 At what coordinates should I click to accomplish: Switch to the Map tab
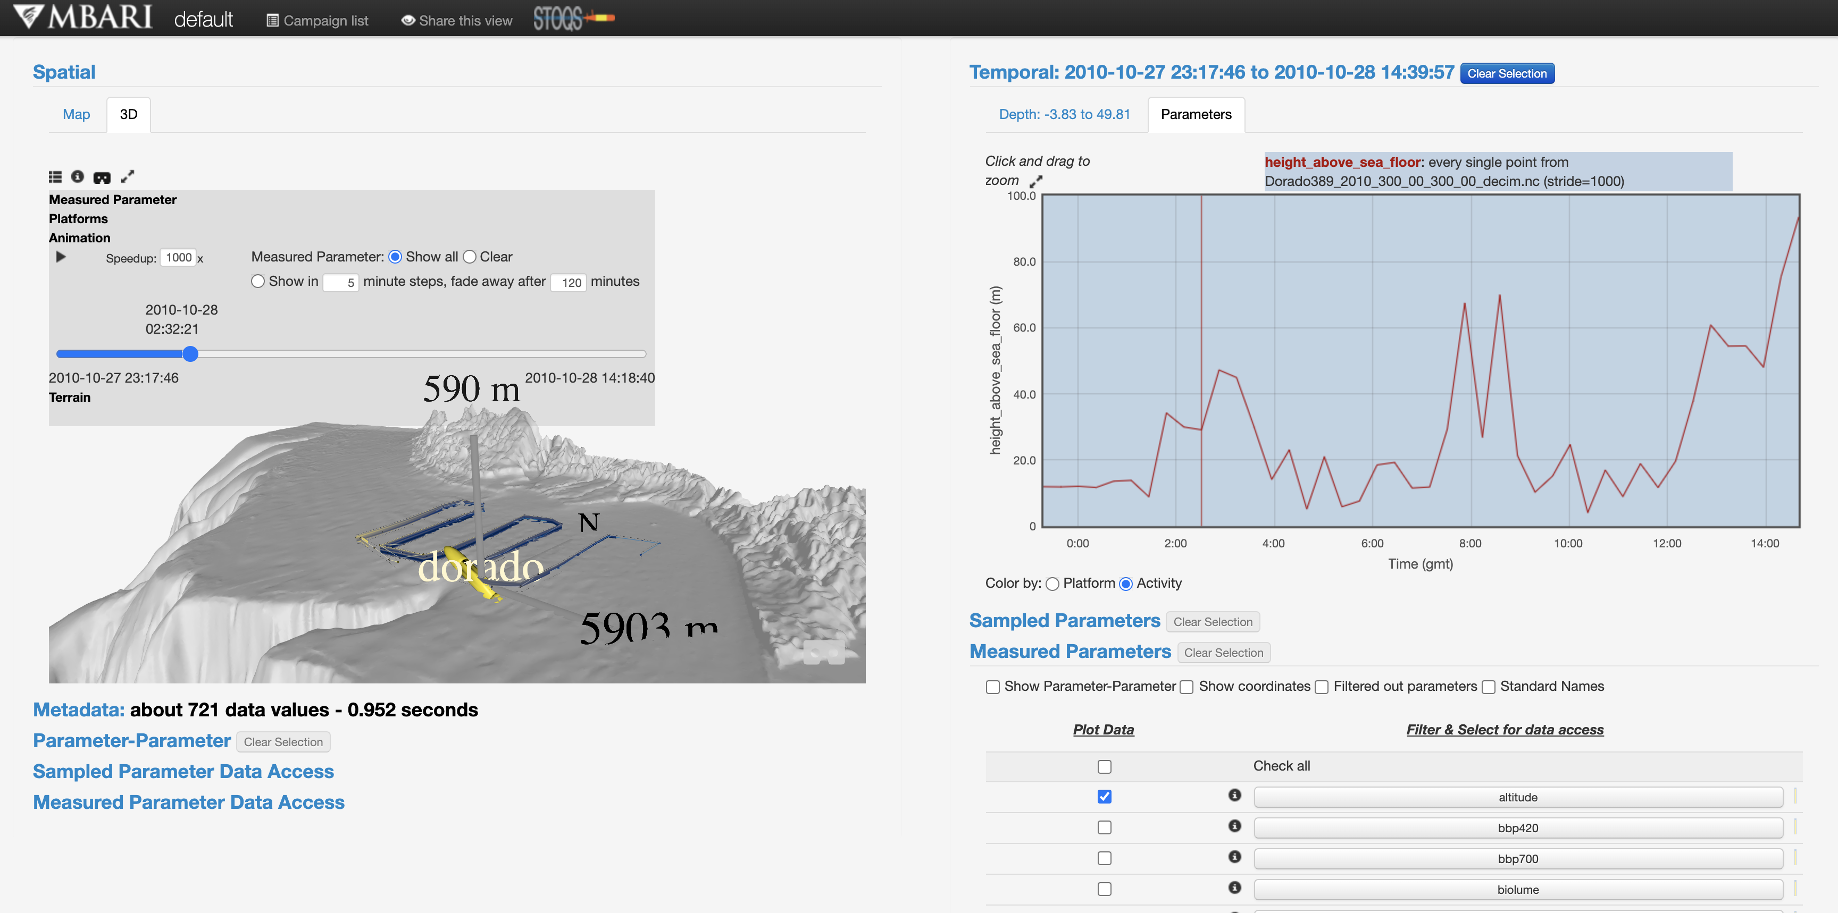point(77,115)
